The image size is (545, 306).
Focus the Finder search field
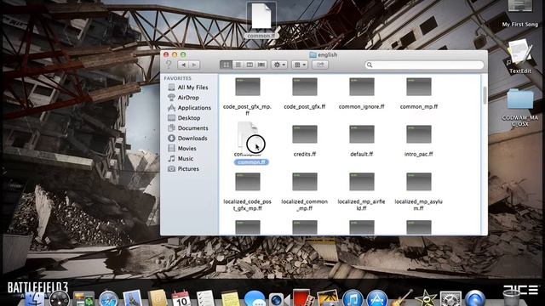pos(424,65)
